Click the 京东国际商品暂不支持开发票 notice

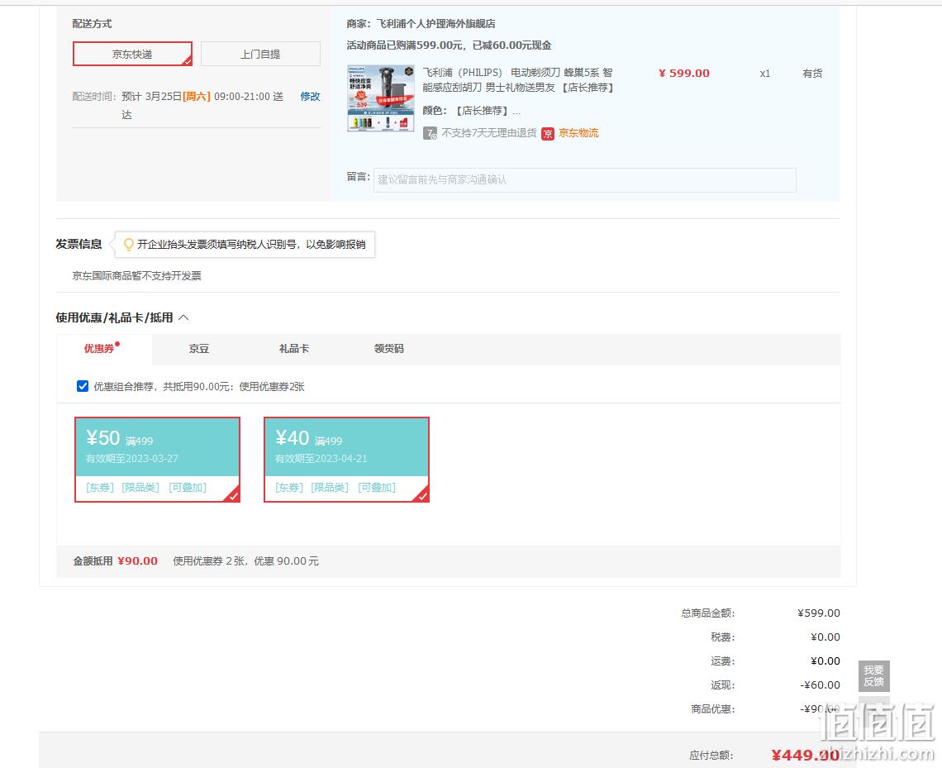pos(137,276)
